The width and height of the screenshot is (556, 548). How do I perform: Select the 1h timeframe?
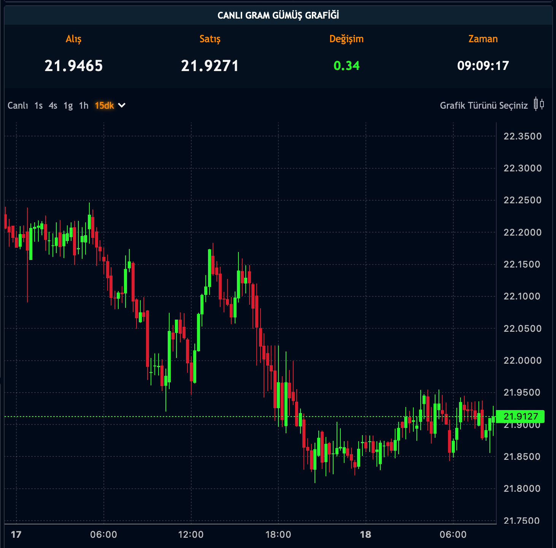pyautogui.click(x=84, y=106)
